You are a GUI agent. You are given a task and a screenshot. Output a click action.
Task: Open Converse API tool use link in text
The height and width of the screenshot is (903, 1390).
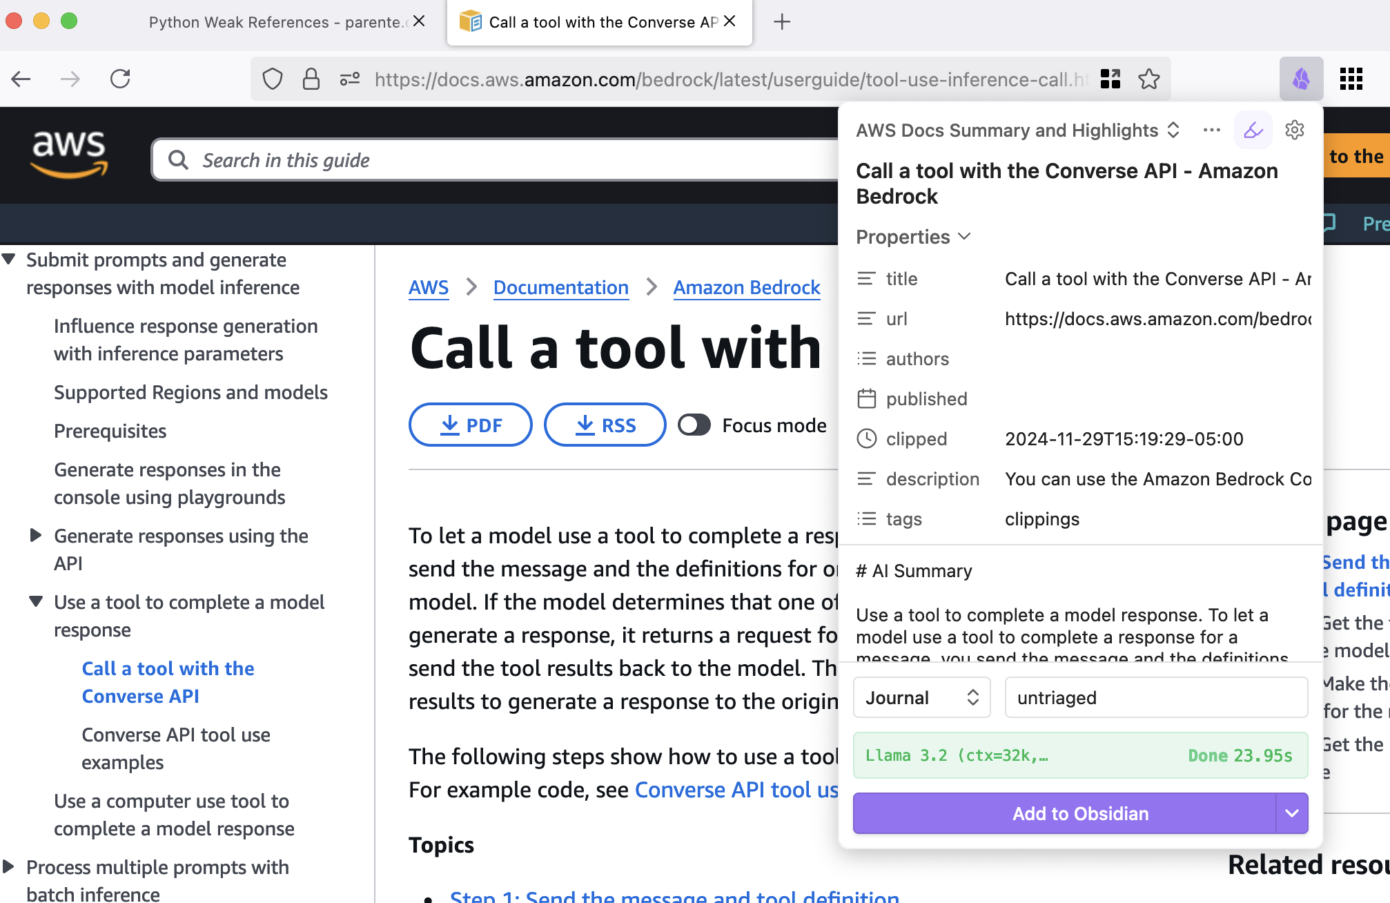tap(736, 790)
